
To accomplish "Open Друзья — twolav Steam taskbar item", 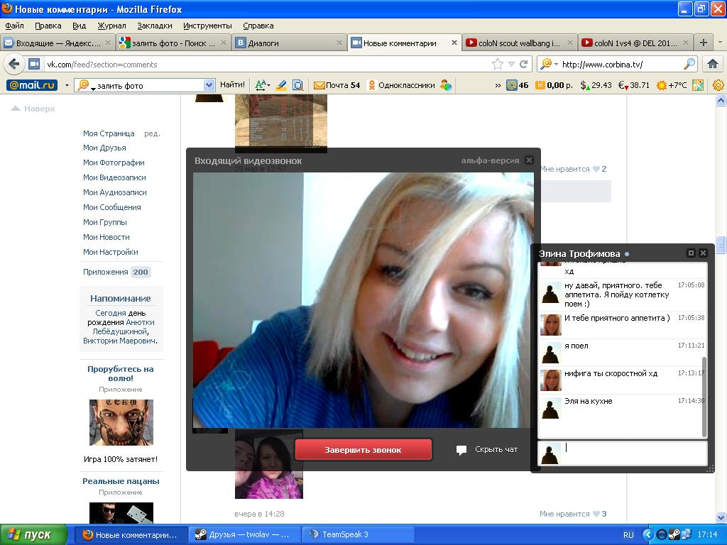I will 245,535.
